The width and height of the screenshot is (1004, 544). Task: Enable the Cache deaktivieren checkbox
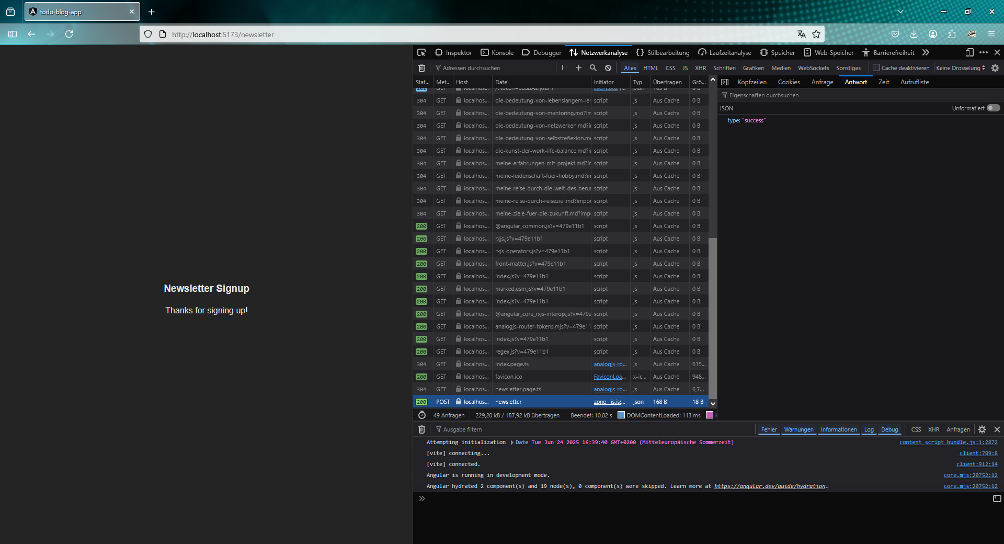(x=876, y=67)
